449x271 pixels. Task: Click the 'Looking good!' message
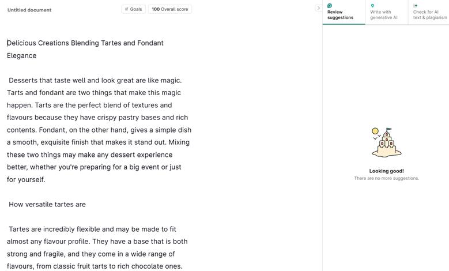[x=386, y=171]
